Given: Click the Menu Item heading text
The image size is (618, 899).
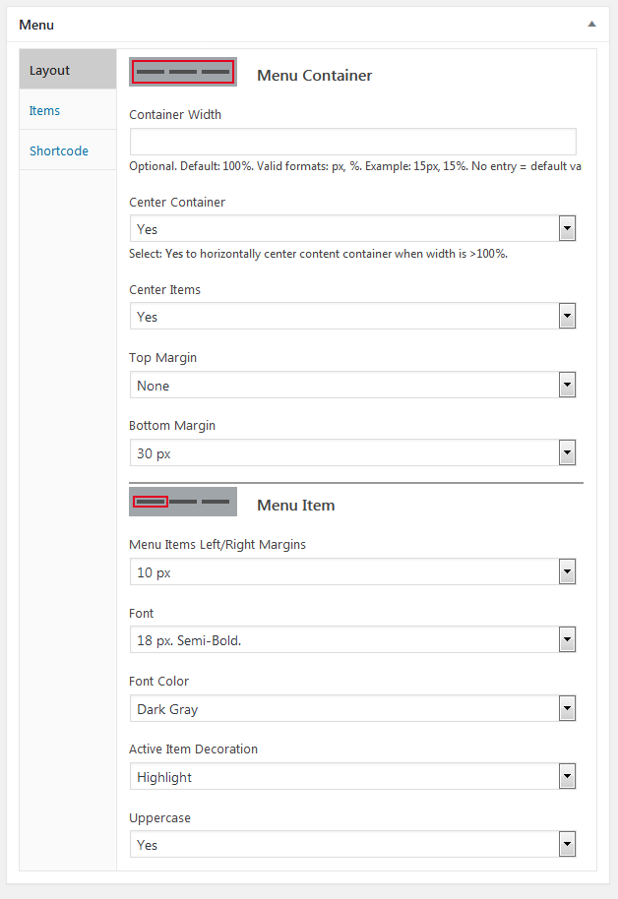Looking at the screenshot, I should [295, 505].
